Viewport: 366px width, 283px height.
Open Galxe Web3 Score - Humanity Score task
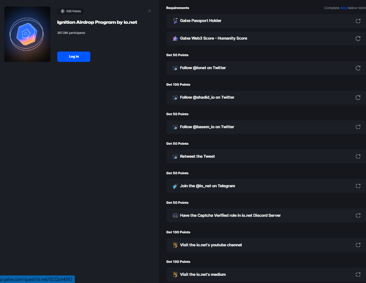point(266,39)
